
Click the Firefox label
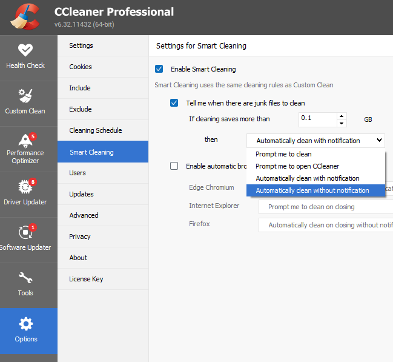[199, 224]
